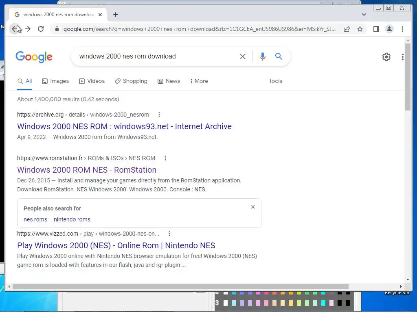The image size is (417, 312).
Task: Search for 'nintendo roms' suggestion
Action: coord(72,220)
